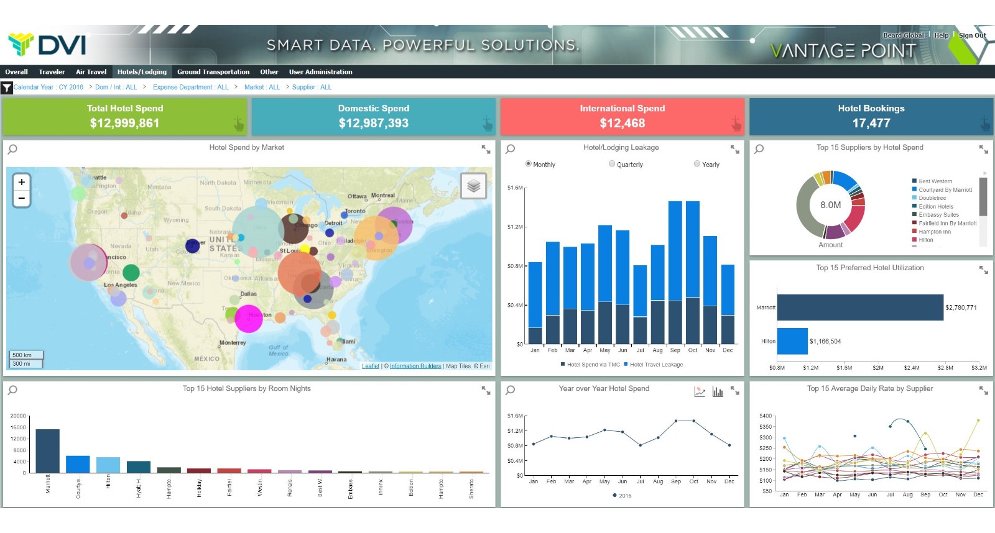Open the Traveler tab
The width and height of the screenshot is (995, 533).
[52, 72]
